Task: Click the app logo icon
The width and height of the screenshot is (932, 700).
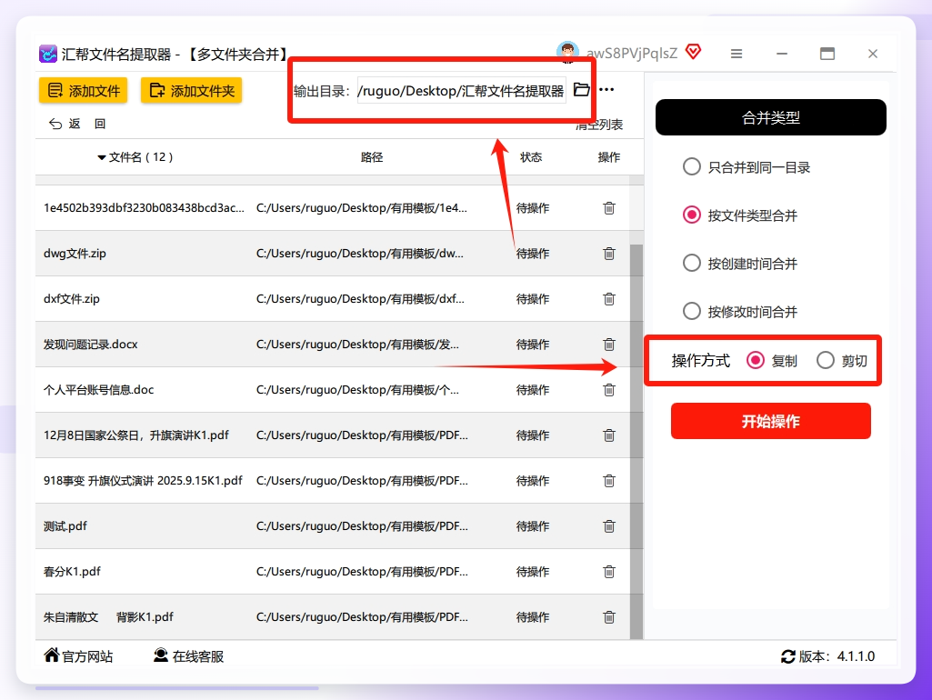Action: [48, 54]
